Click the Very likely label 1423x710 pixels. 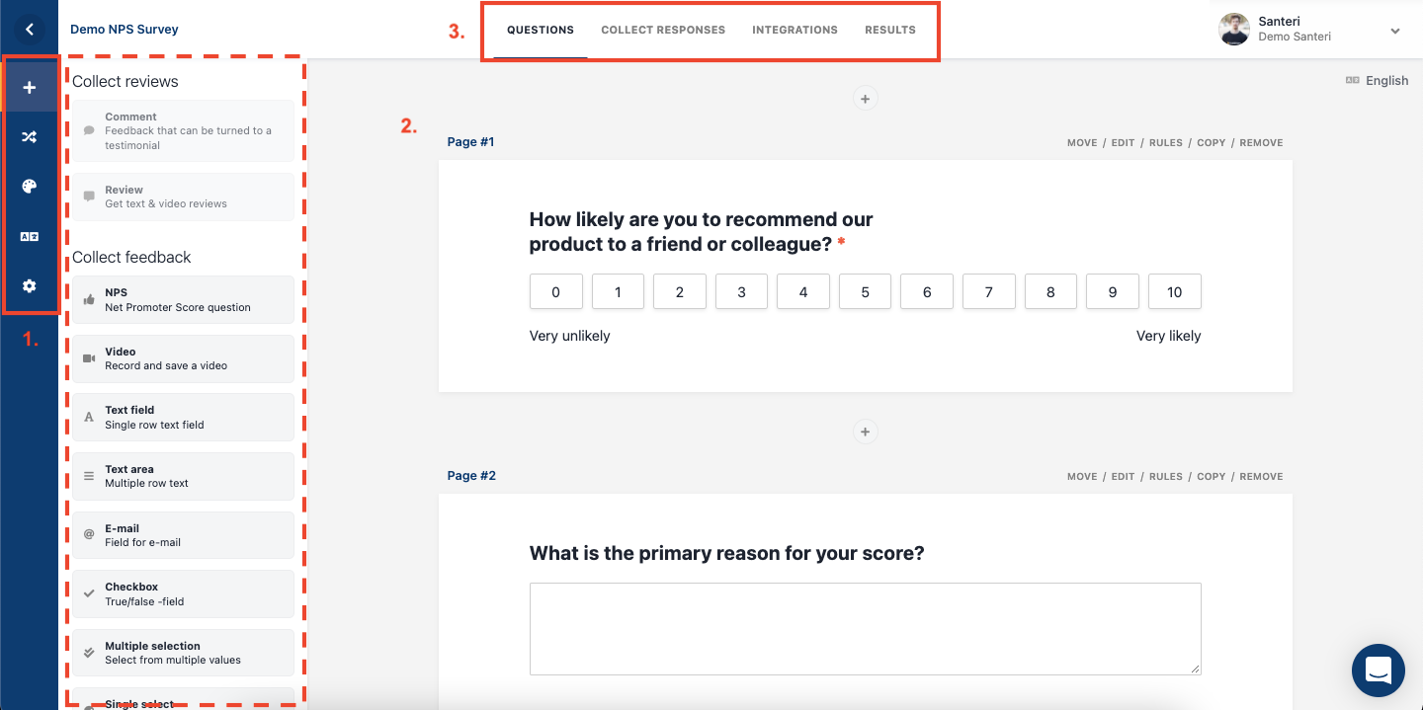click(x=1168, y=336)
